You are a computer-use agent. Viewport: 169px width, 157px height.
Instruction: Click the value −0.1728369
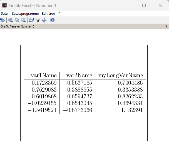point(42,83)
